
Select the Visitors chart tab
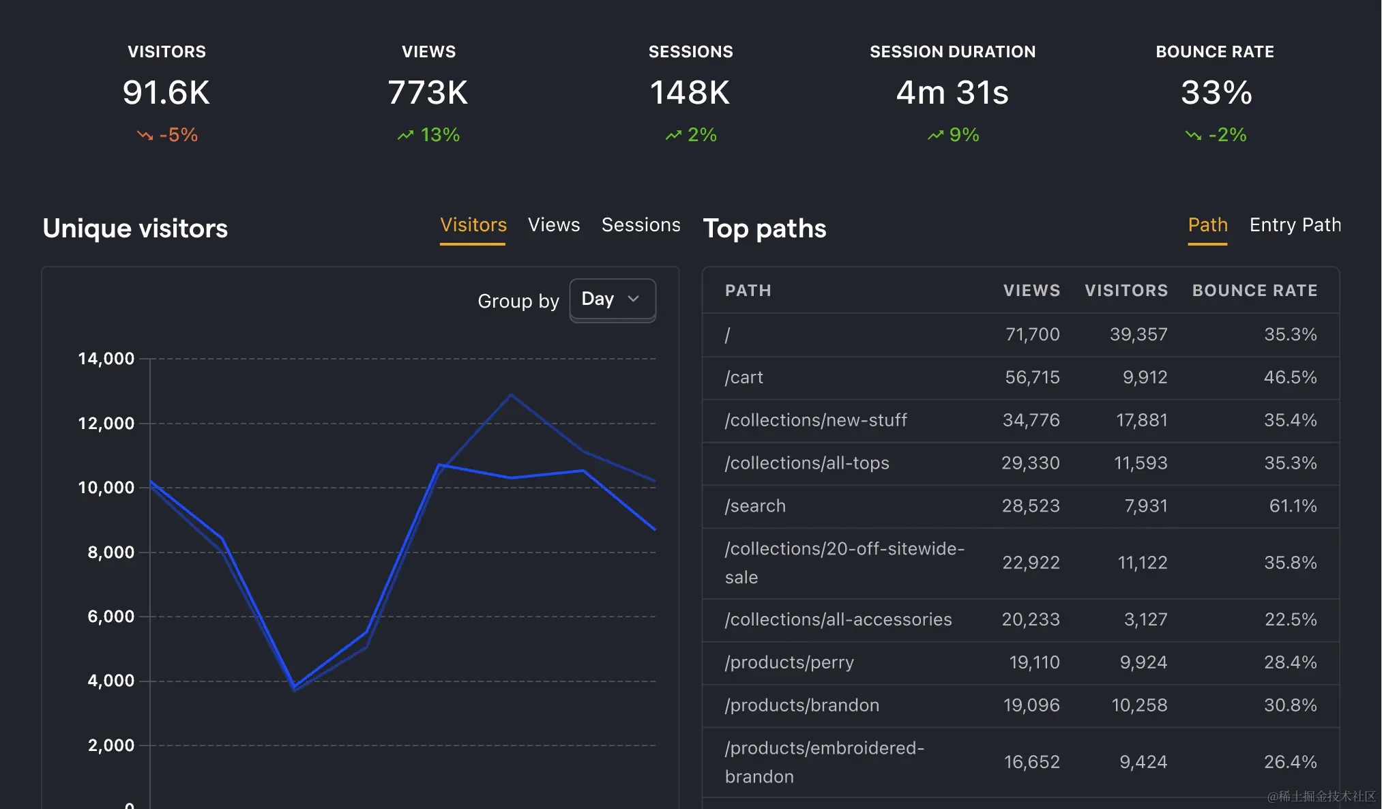tap(473, 225)
